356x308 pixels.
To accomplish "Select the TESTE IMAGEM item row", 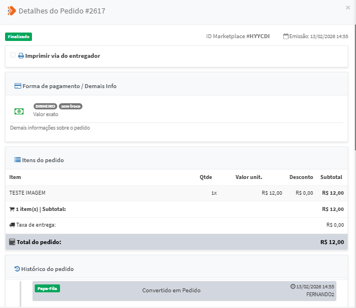I will [27, 193].
